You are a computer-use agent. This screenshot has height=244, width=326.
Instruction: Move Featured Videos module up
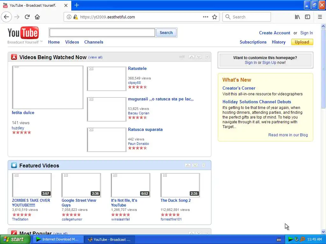pos(188,165)
